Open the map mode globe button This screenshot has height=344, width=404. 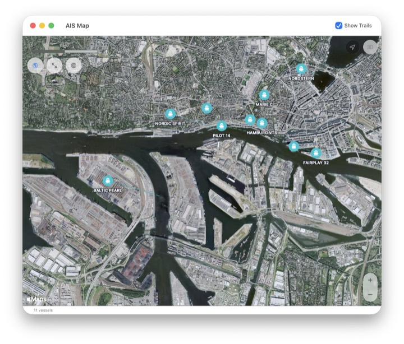(35, 66)
